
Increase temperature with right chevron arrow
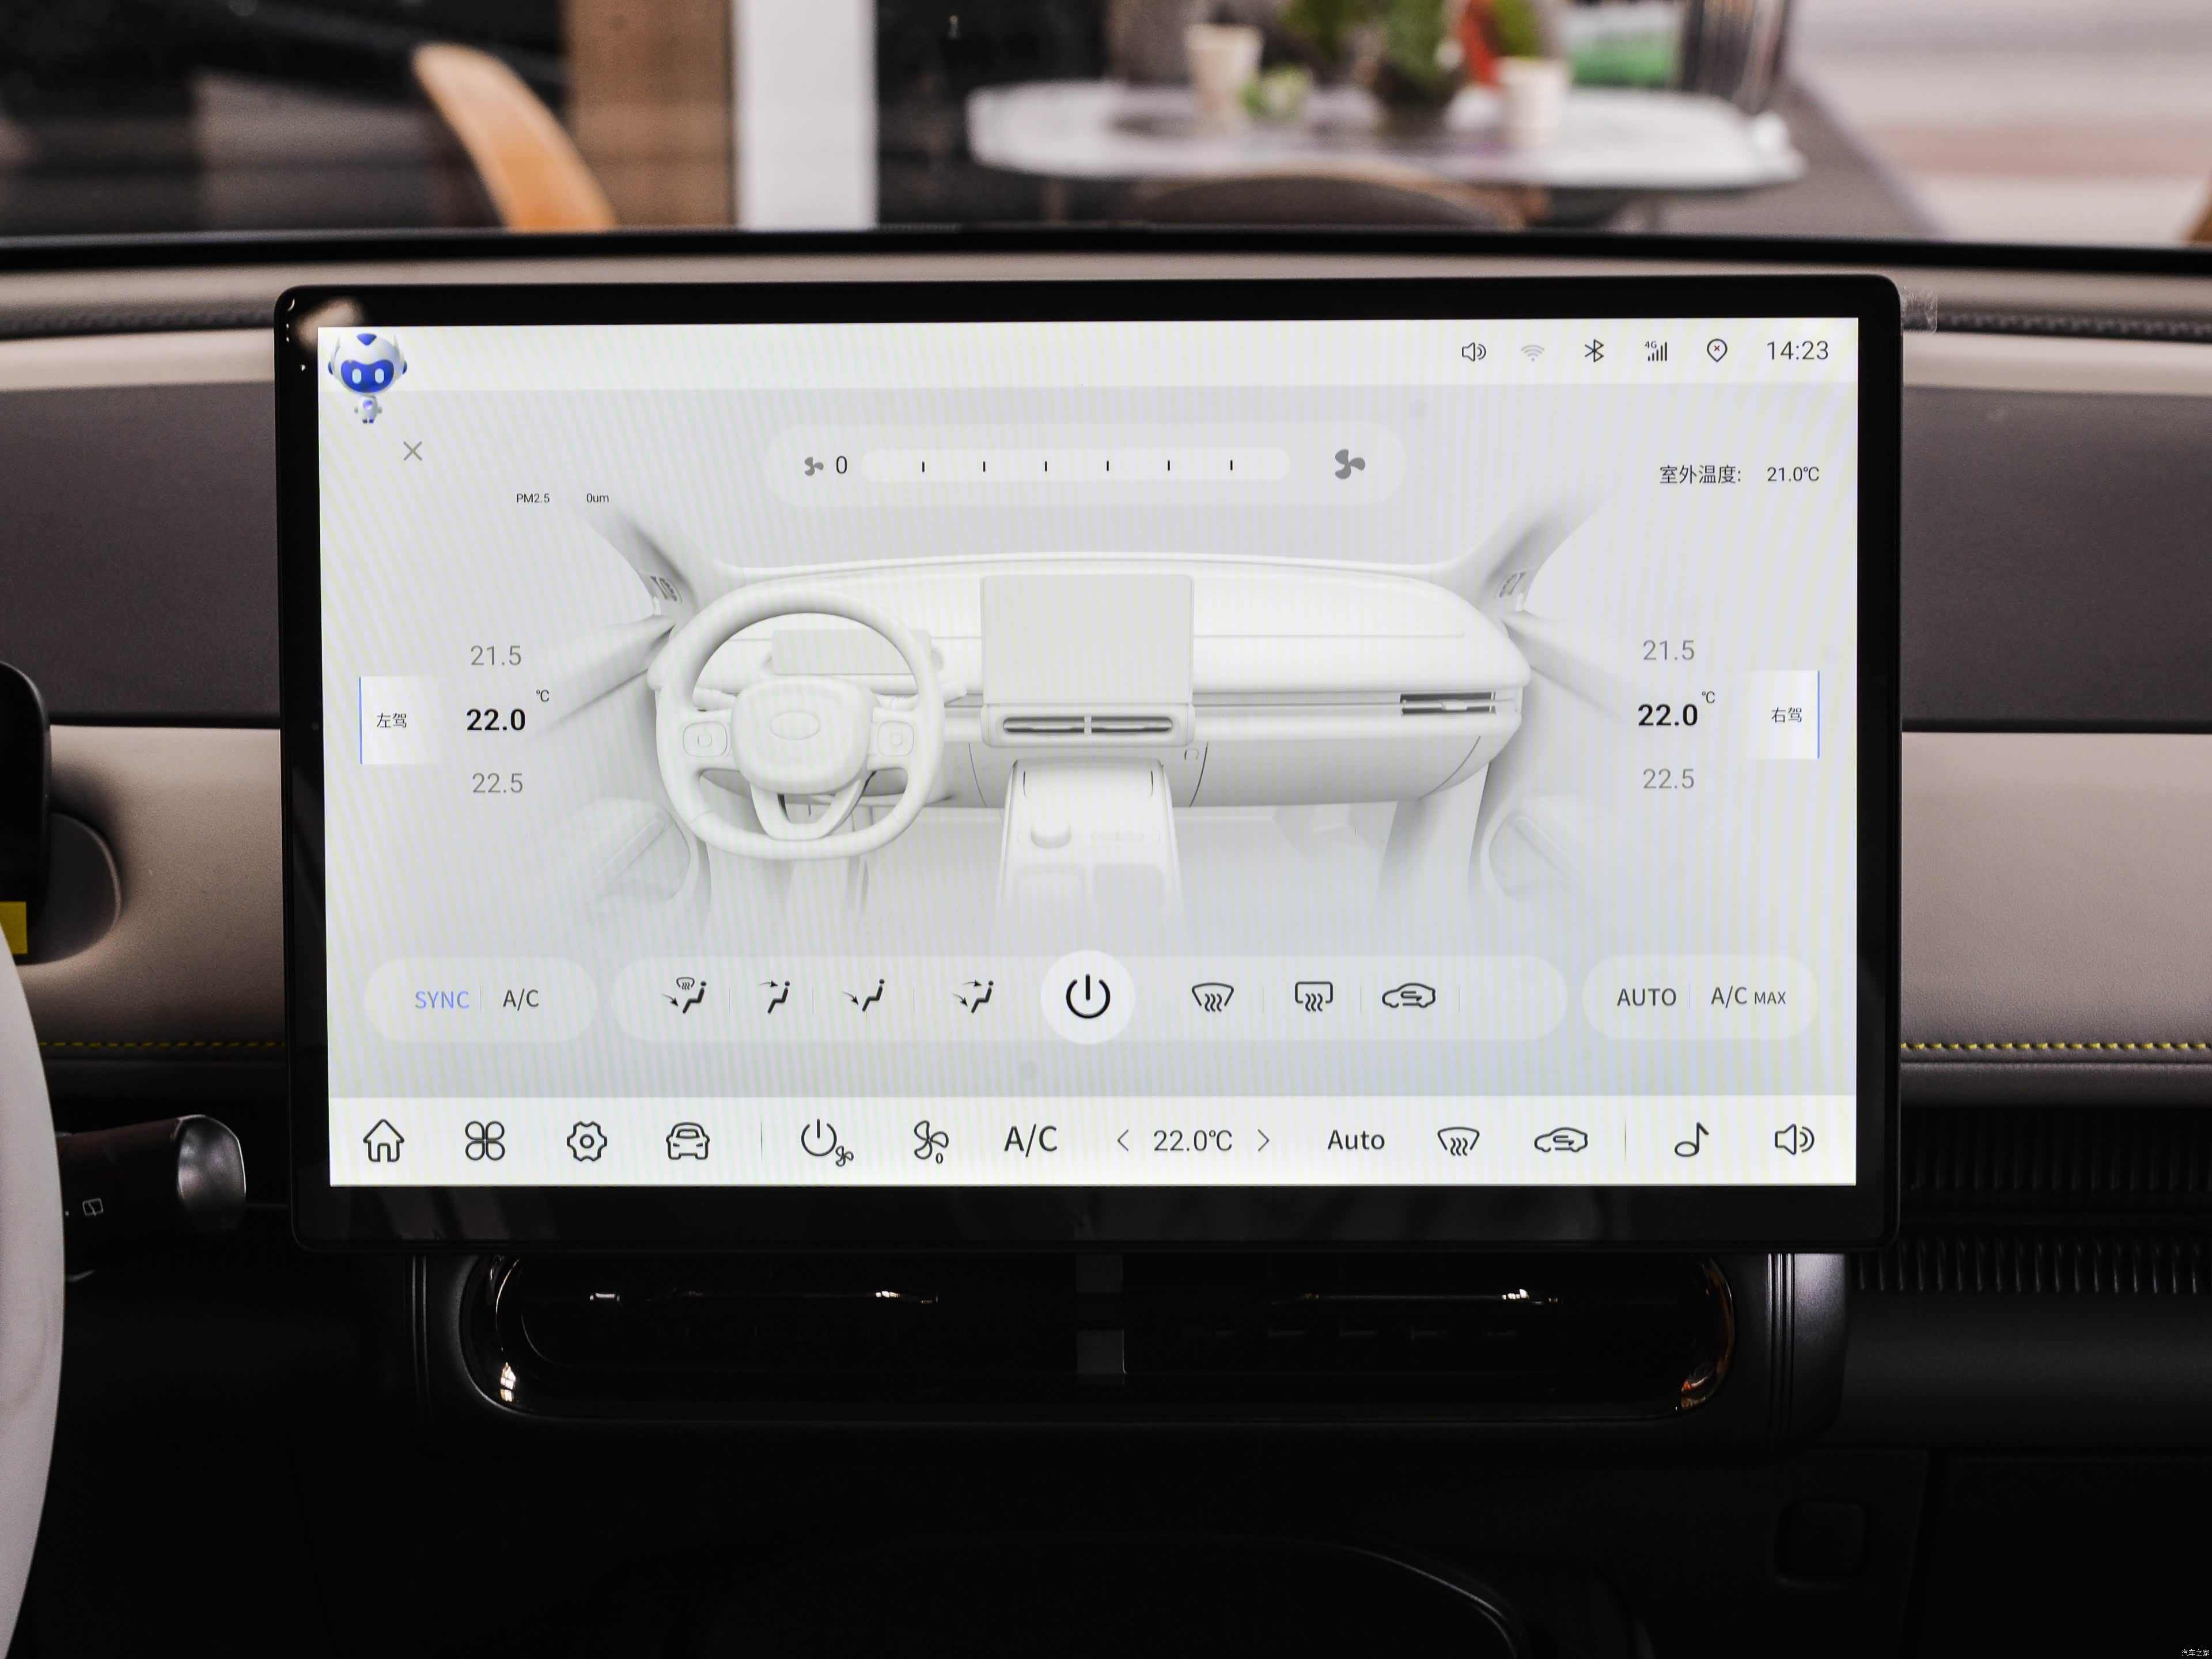1264,1140
